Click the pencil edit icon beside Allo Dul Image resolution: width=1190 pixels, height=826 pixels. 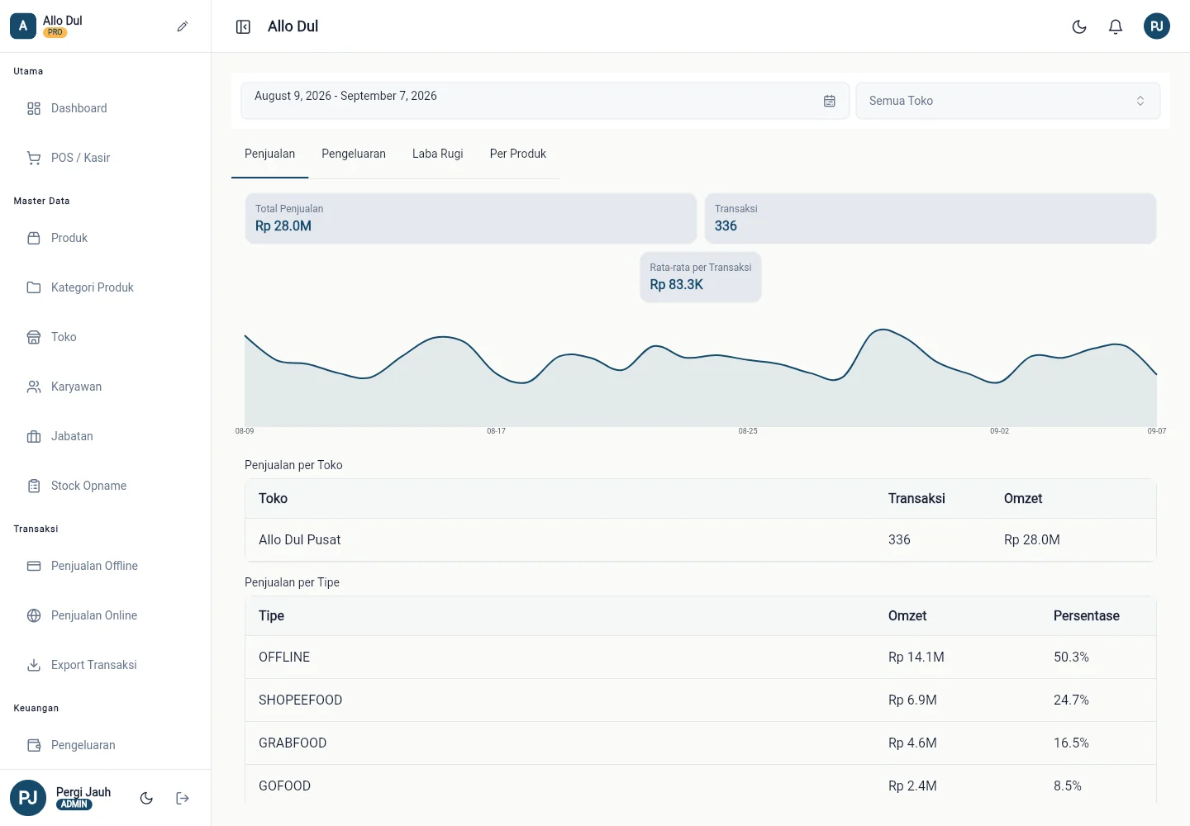click(x=183, y=26)
